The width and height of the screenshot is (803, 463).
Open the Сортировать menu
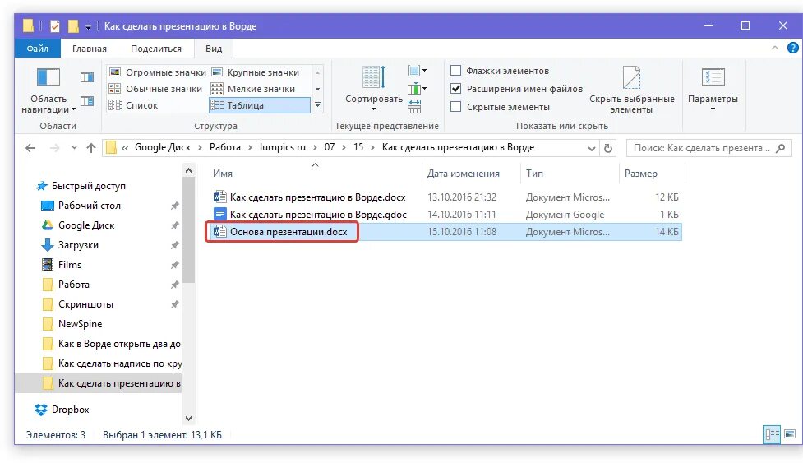pyautogui.click(x=374, y=89)
